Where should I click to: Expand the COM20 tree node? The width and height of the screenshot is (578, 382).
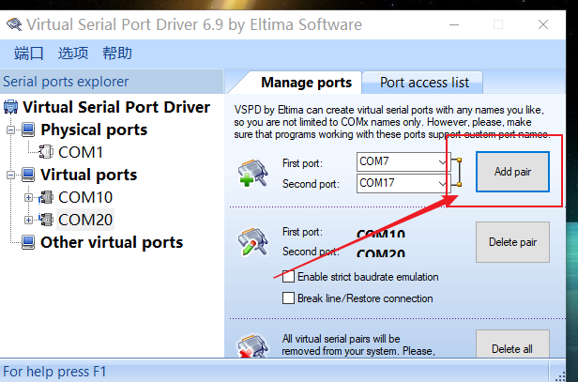click(28, 221)
